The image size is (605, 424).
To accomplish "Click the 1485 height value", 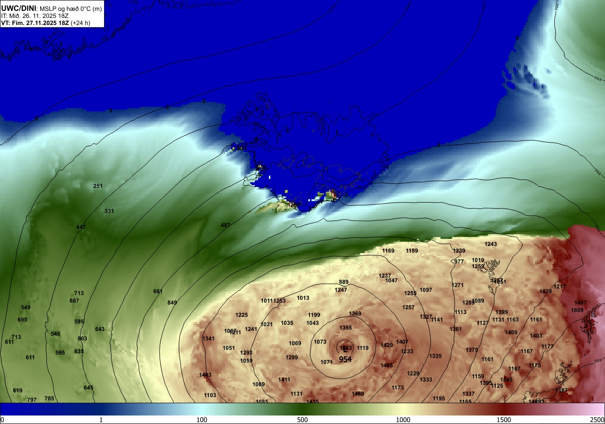I will point(387,365).
